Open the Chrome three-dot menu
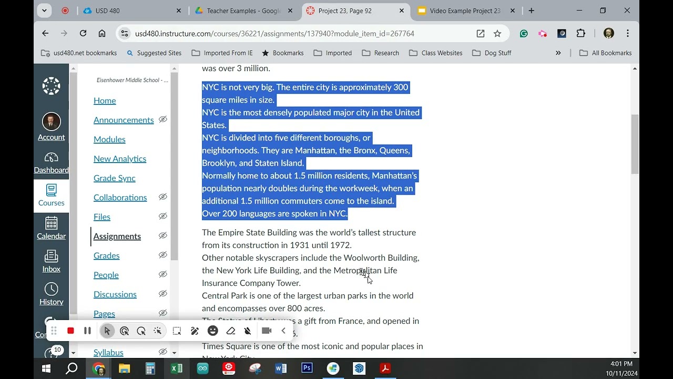The image size is (673, 379). click(x=628, y=33)
